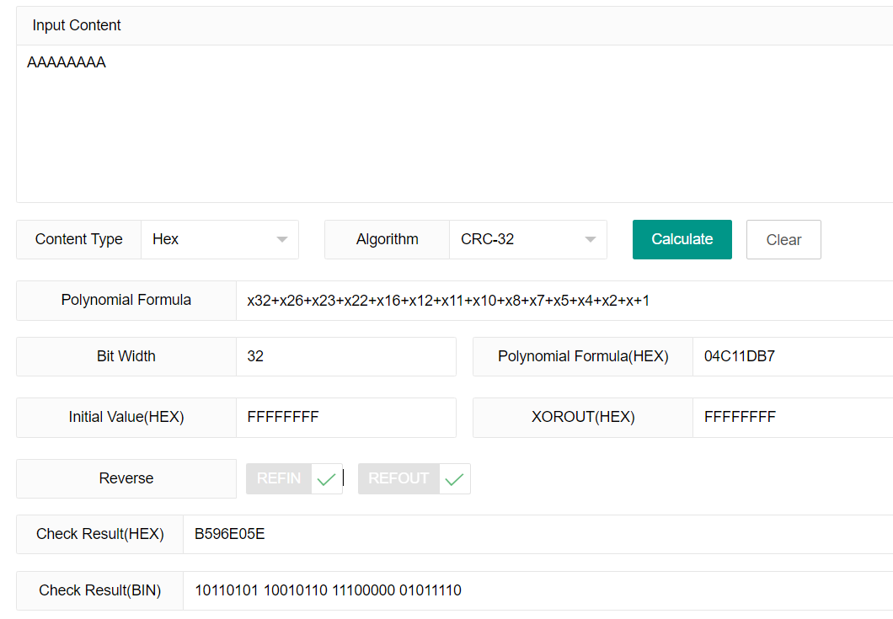The width and height of the screenshot is (893, 619).
Task: Click the green checkmark on REFIN
Action: coord(326,478)
